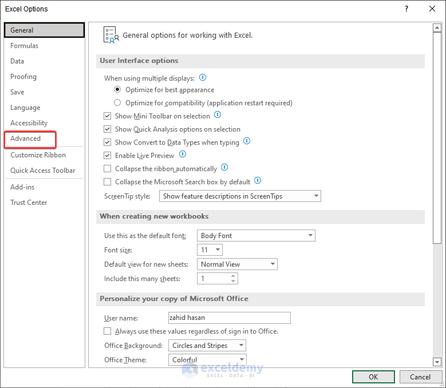Close the Excel Options dialog with X

432,9
